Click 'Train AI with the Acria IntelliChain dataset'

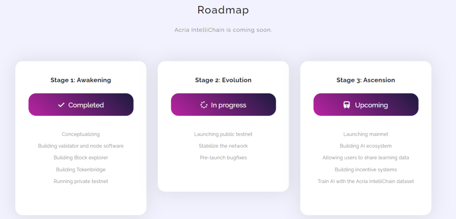point(366,181)
